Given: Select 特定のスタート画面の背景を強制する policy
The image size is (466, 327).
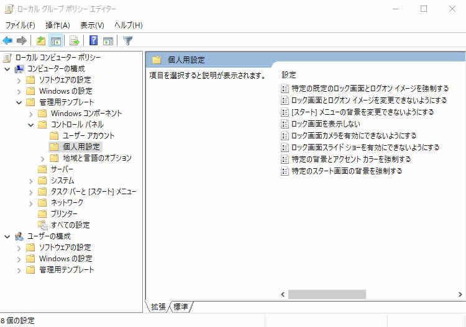Looking at the screenshot, I should point(347,171).
